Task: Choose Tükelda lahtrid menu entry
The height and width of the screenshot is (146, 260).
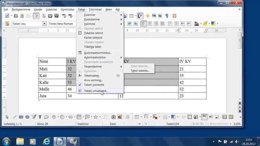Action: [100, 33]
